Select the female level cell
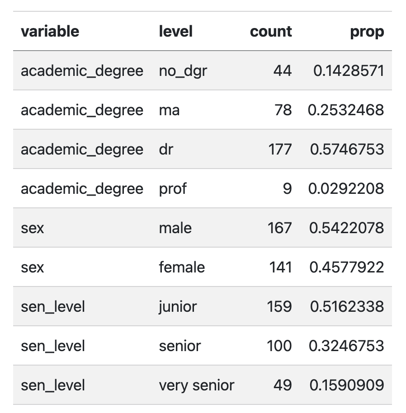This screenshot has width=406, height=413. click(182, 267)
